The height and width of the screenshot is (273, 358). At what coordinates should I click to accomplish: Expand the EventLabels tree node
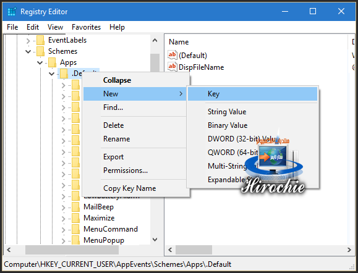coord(28,41)
